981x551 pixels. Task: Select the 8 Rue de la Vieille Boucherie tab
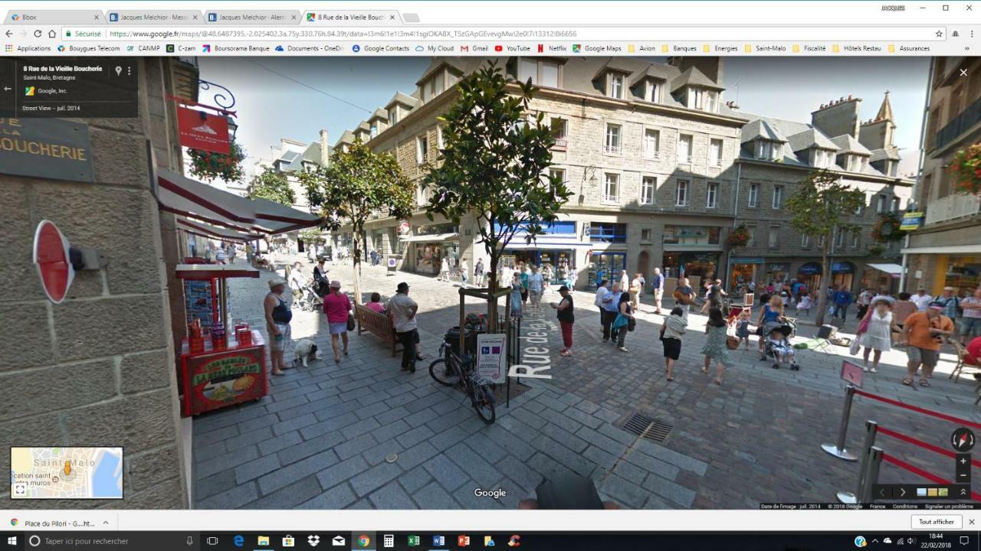pos(350,17)
